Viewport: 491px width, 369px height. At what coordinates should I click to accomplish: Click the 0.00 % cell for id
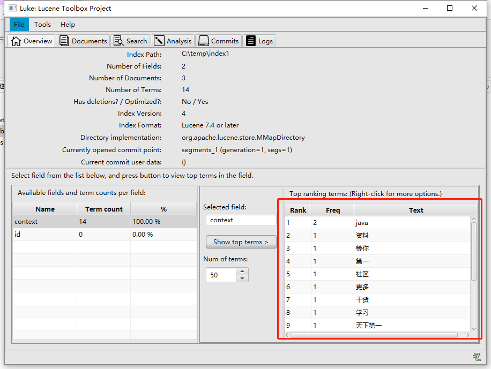(163, 235)
